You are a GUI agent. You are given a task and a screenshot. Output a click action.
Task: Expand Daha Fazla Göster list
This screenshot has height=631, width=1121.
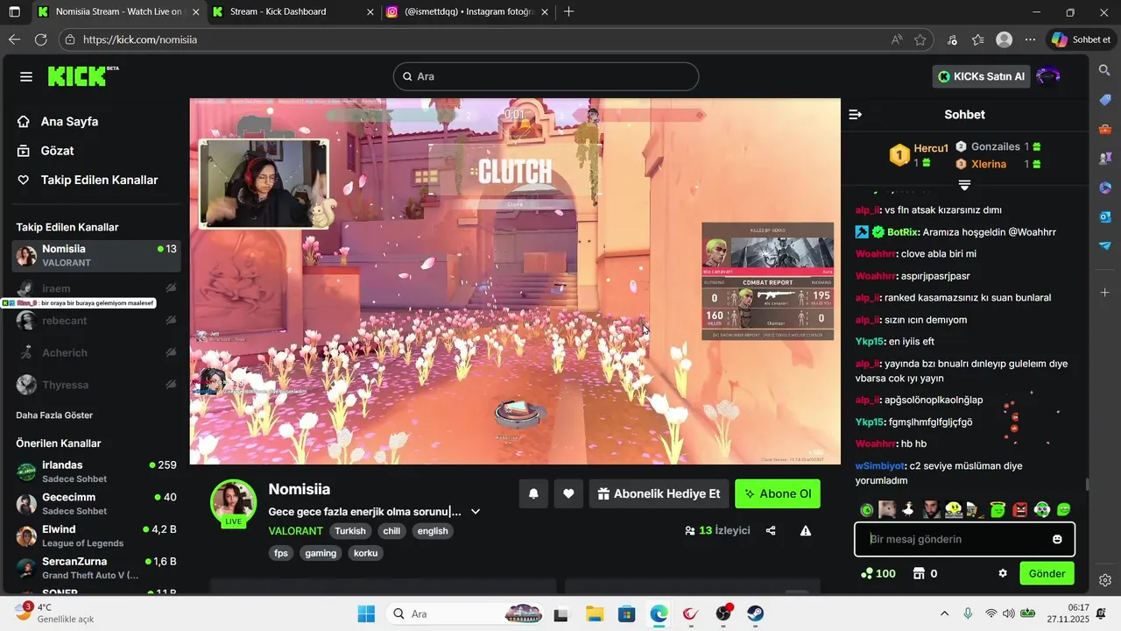[x=54, y=415]
